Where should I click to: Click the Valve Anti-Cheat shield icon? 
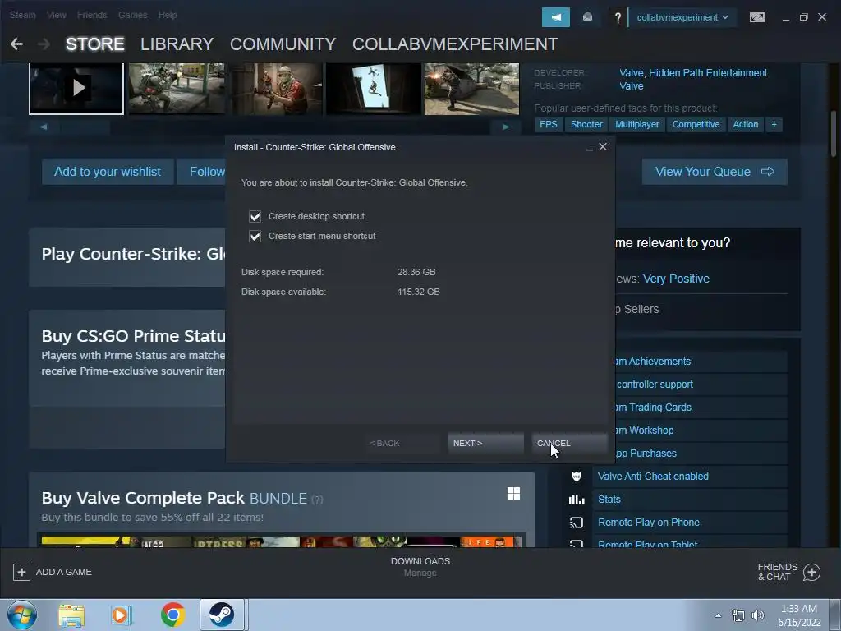(x=577, y=476)
